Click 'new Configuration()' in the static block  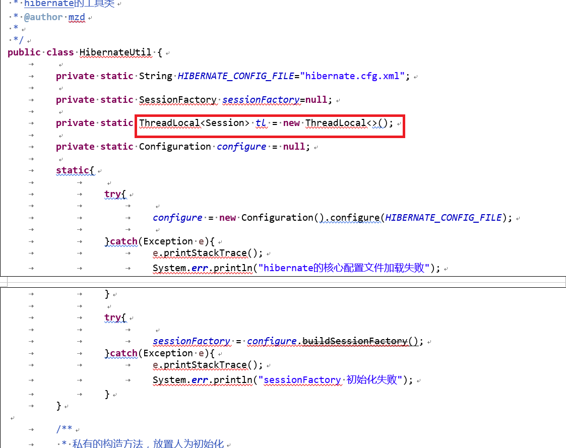coord(272,218)
